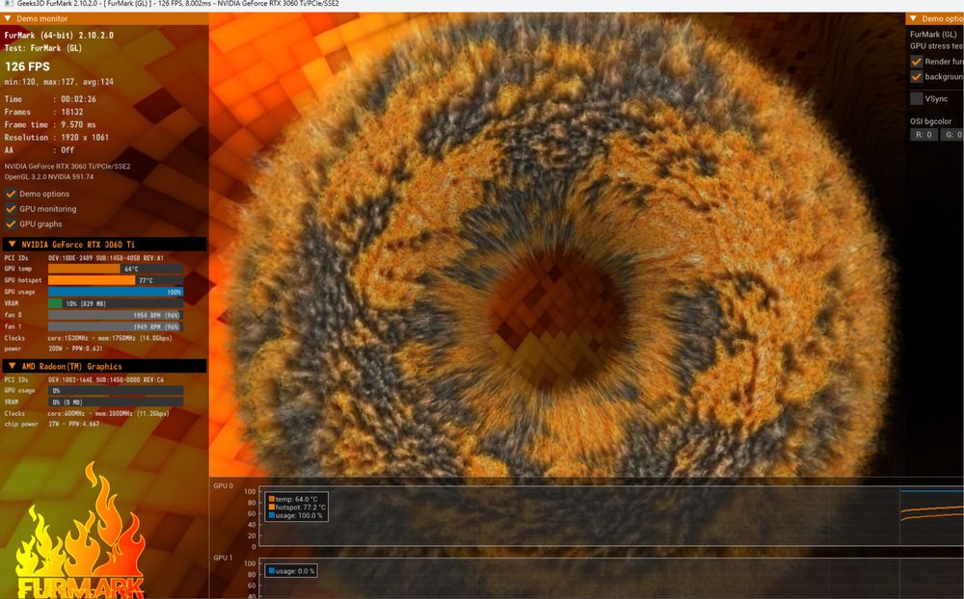This screenshot has height=599, width=964.
Task: Click the blue usage swatch in GPU 1 legend
Action: (x=271, y=571)
